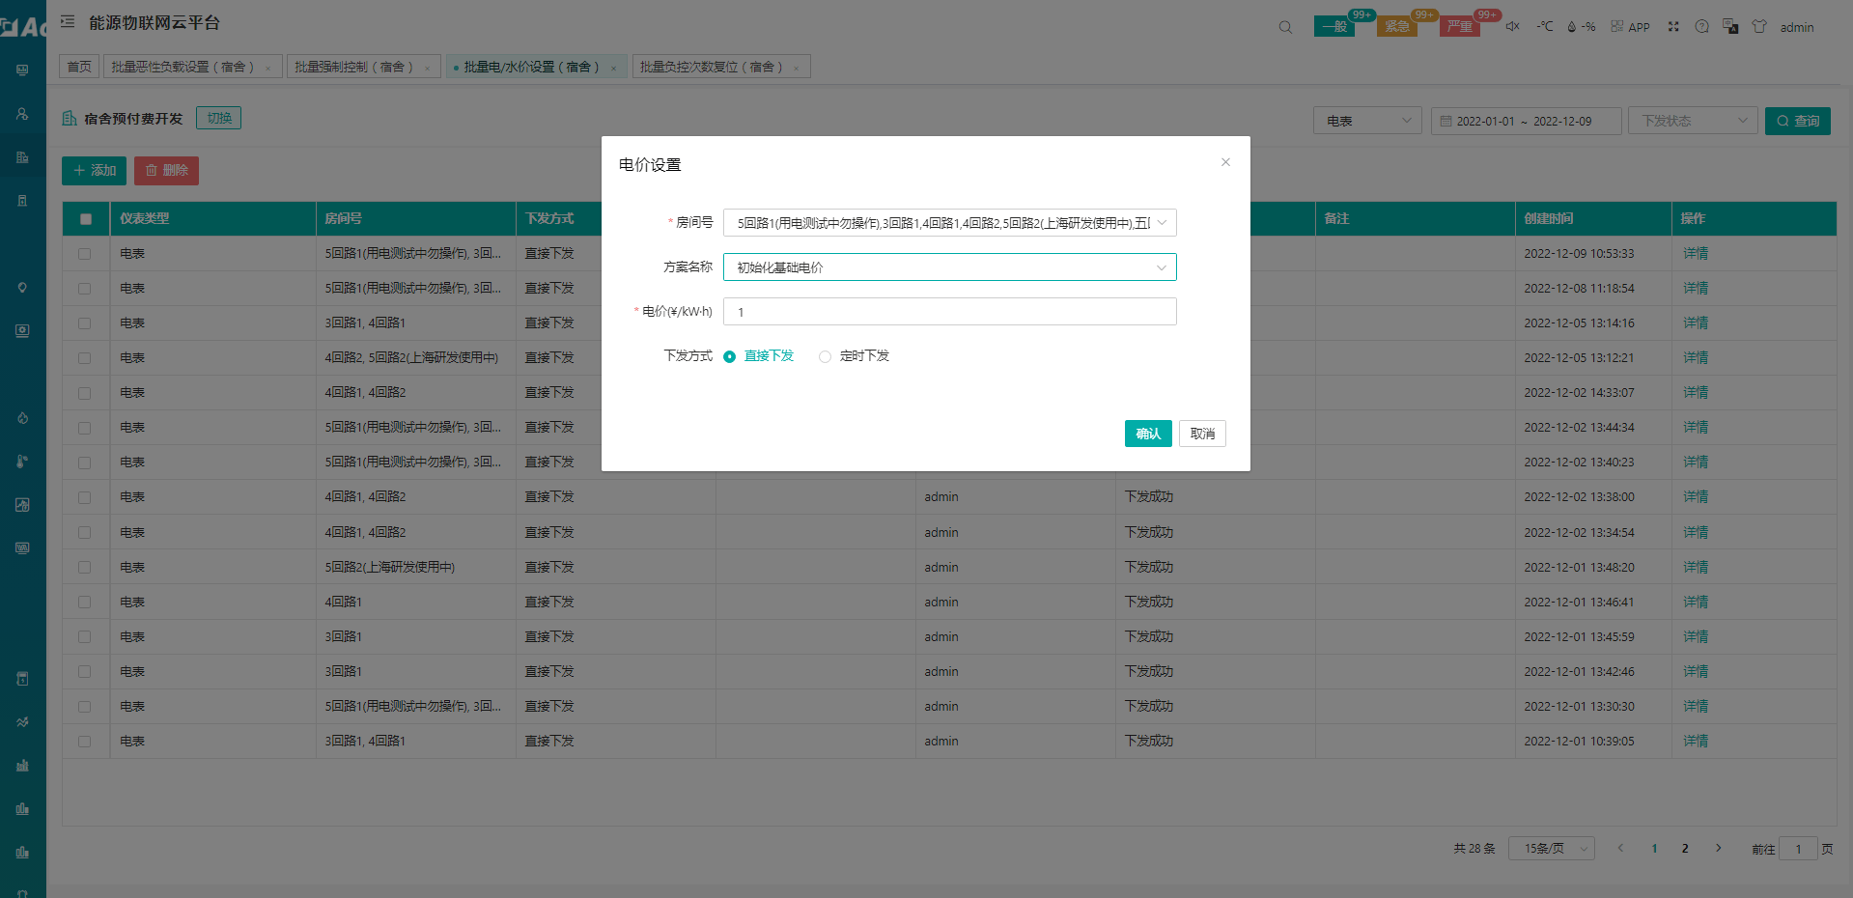The image size is (1853, 898).
Task: Go to the previous page arrow
Action: pos(1620,849)
